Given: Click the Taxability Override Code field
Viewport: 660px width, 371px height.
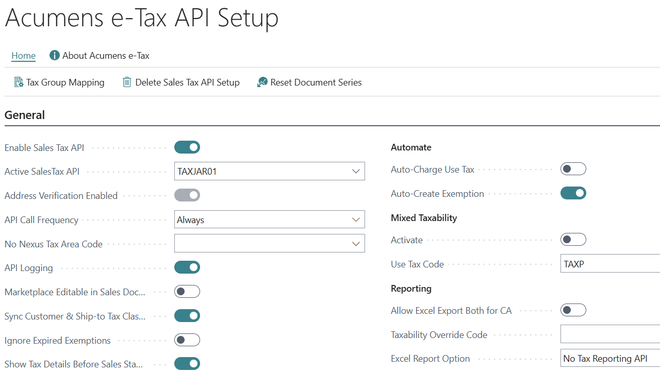Looking at the screenshot, I should 609,334.
